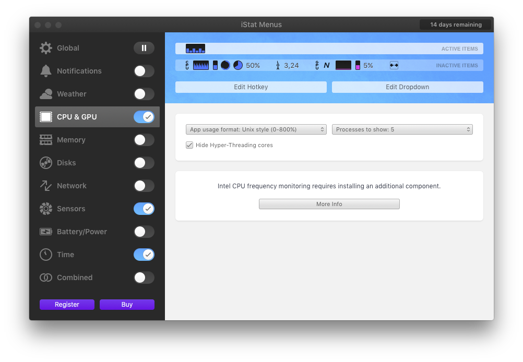Open the Sensors section label
The height and width of the screenshot is (362, 523).
pyautogui.click(x=71, y=209)
